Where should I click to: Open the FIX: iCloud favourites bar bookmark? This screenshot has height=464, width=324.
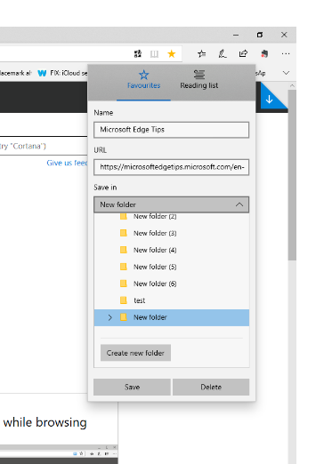pos(69,73)
